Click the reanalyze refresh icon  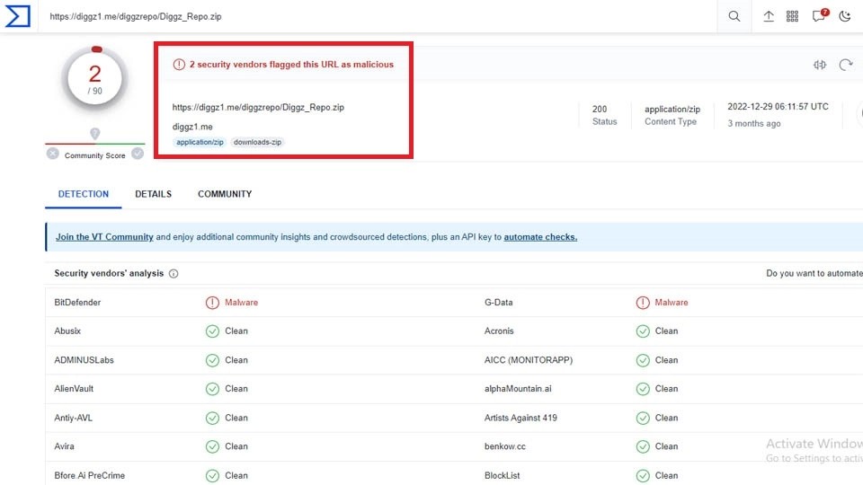tap(845, 65)
